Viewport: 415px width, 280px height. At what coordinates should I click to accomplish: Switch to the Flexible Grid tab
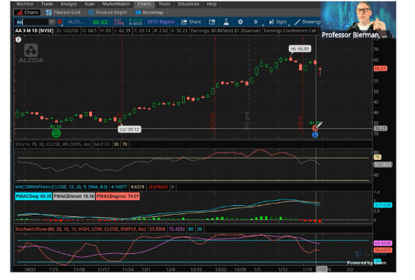[63, 13]
